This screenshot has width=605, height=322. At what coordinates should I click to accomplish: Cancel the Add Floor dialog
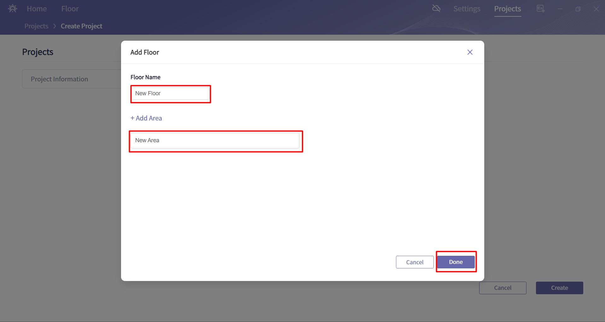[x=415, y=262]
